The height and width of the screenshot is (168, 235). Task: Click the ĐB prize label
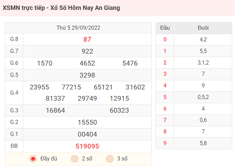point(14,146)
